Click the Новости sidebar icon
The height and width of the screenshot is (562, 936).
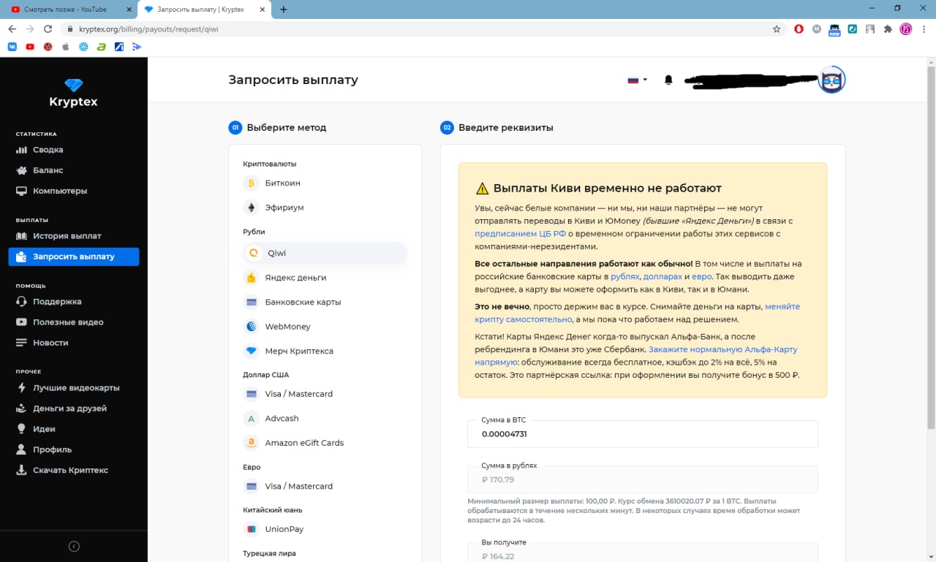tap(21, 343)
